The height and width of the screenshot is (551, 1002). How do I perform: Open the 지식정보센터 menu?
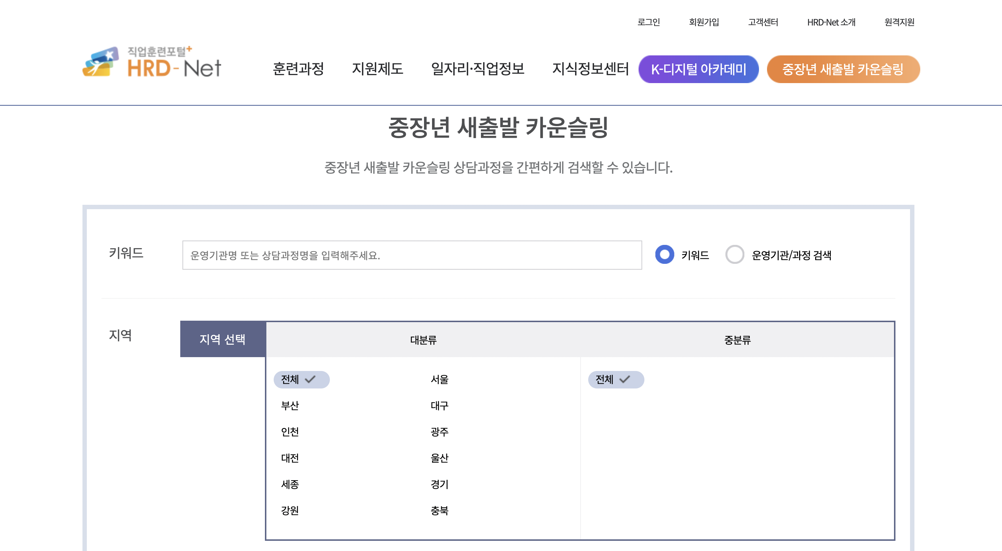(590, 69)
